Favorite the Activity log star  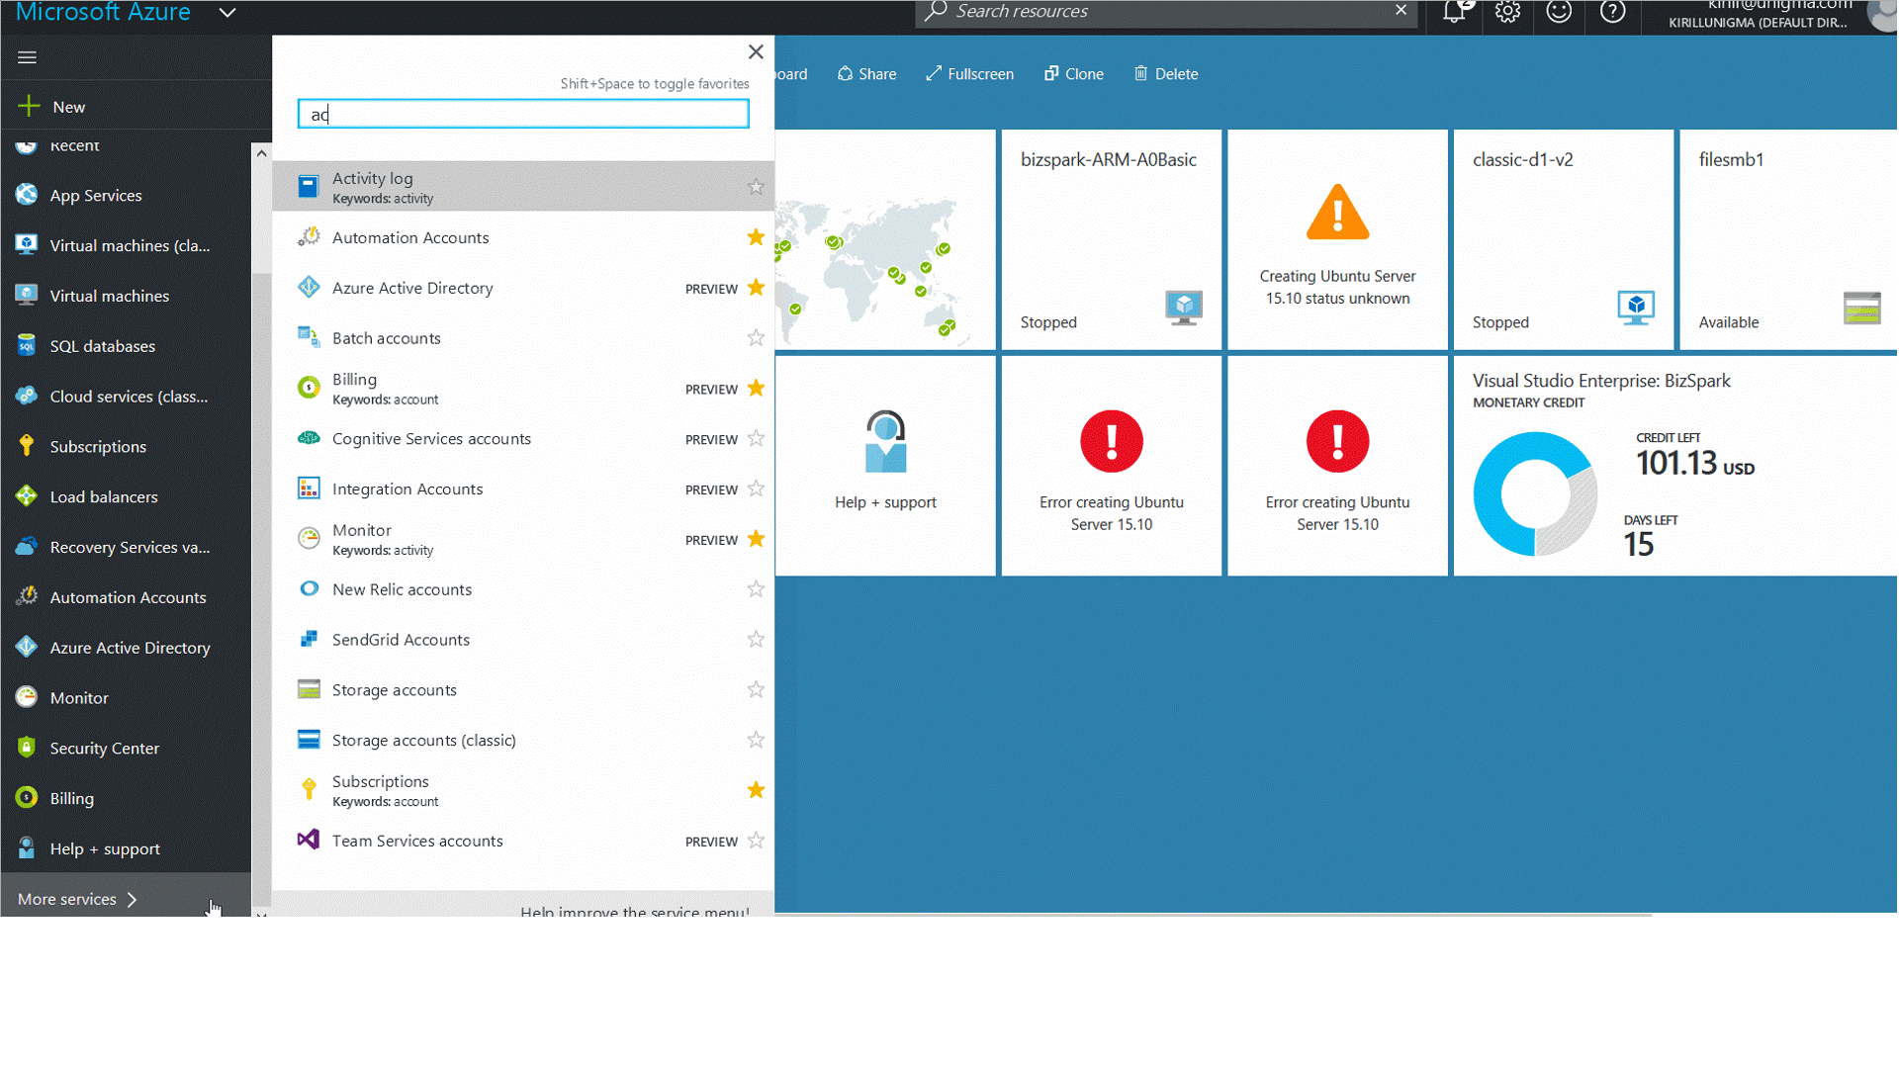756,186
